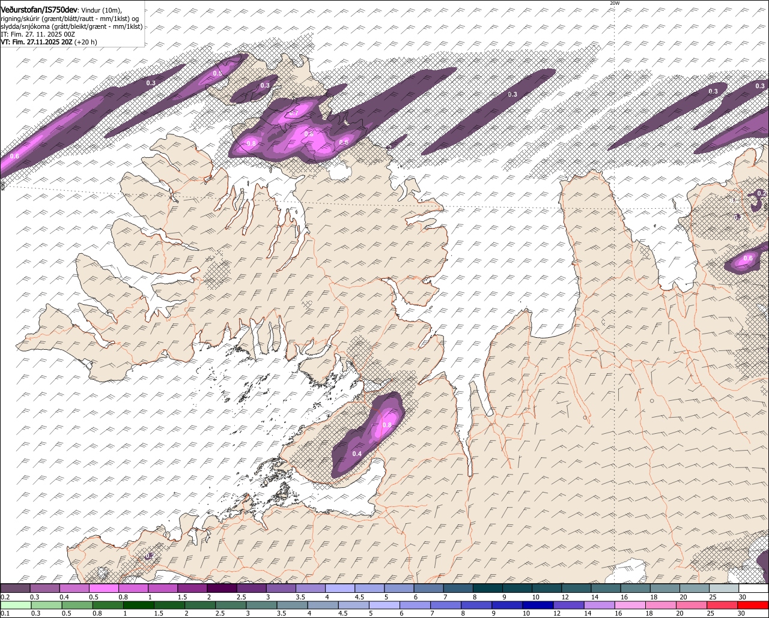Screen dimensions: 769x618
Task: Click the 20W longitude label
Action: [615, 3]
